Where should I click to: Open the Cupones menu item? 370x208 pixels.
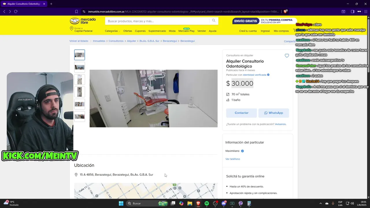140,31
